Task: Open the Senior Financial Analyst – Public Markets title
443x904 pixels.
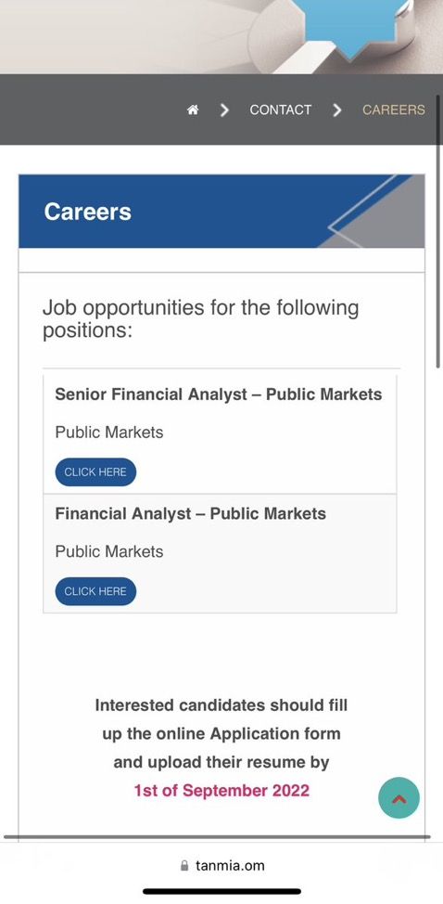Action: coord(219,394)
